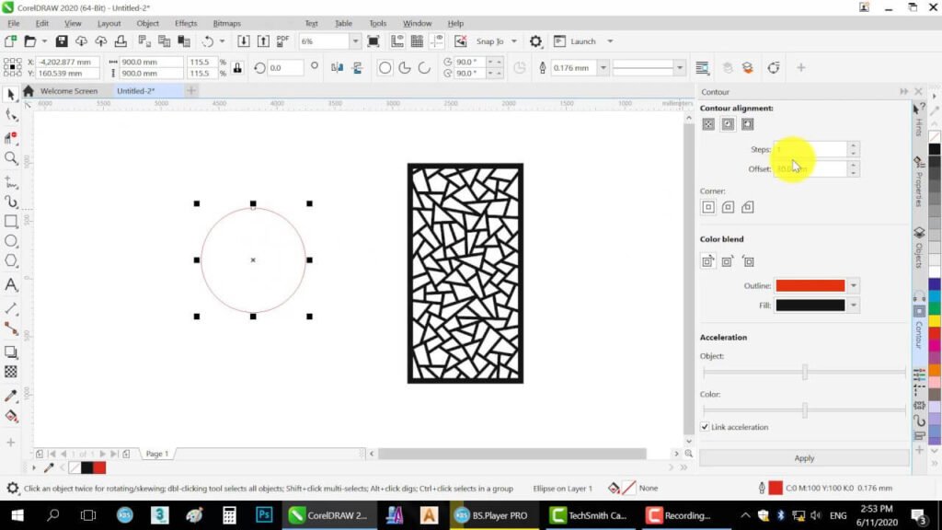Click the red Outline color swatch
Viewport: 942px width, 530px height.
[x=810, y=286]
